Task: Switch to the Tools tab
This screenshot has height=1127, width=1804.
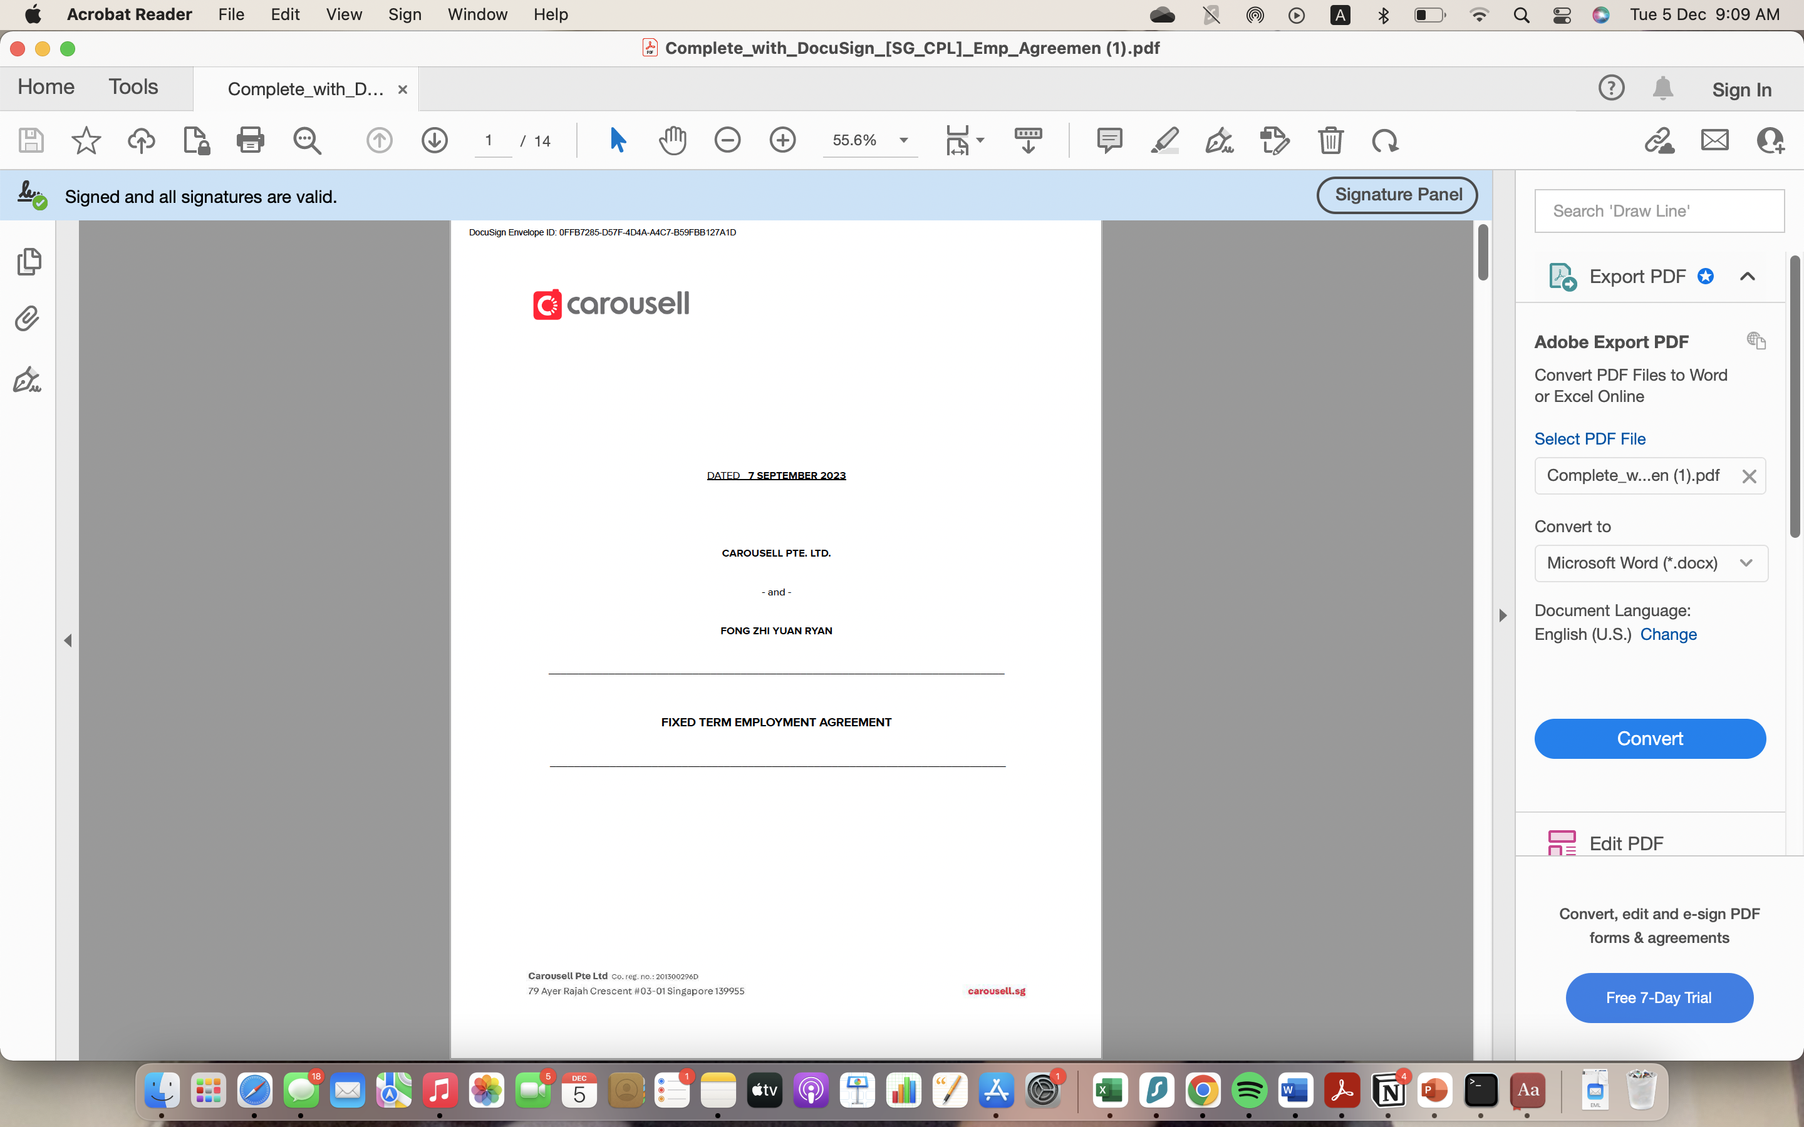Action: click(x=133, y=87)
